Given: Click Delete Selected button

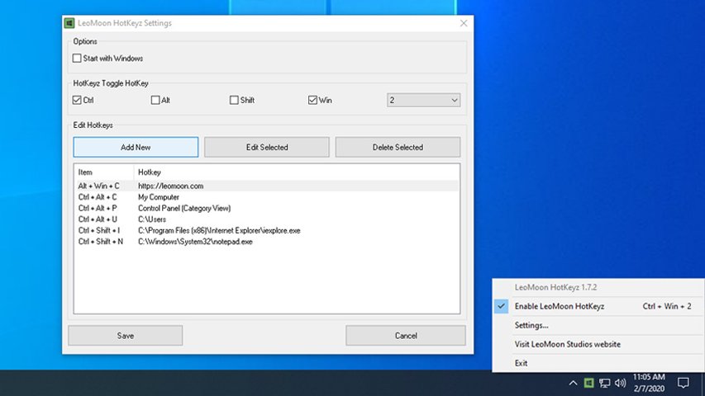Looking at the screenshot, I should (x=398, y=147).
